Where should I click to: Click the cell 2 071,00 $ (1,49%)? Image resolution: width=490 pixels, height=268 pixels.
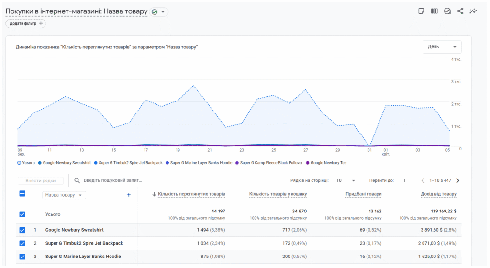[437, 243]
